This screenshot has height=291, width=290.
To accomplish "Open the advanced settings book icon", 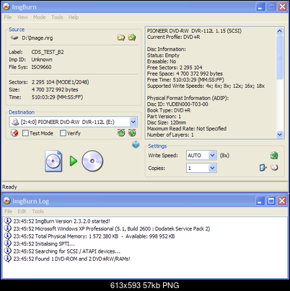I will click(x=274, y=167).
